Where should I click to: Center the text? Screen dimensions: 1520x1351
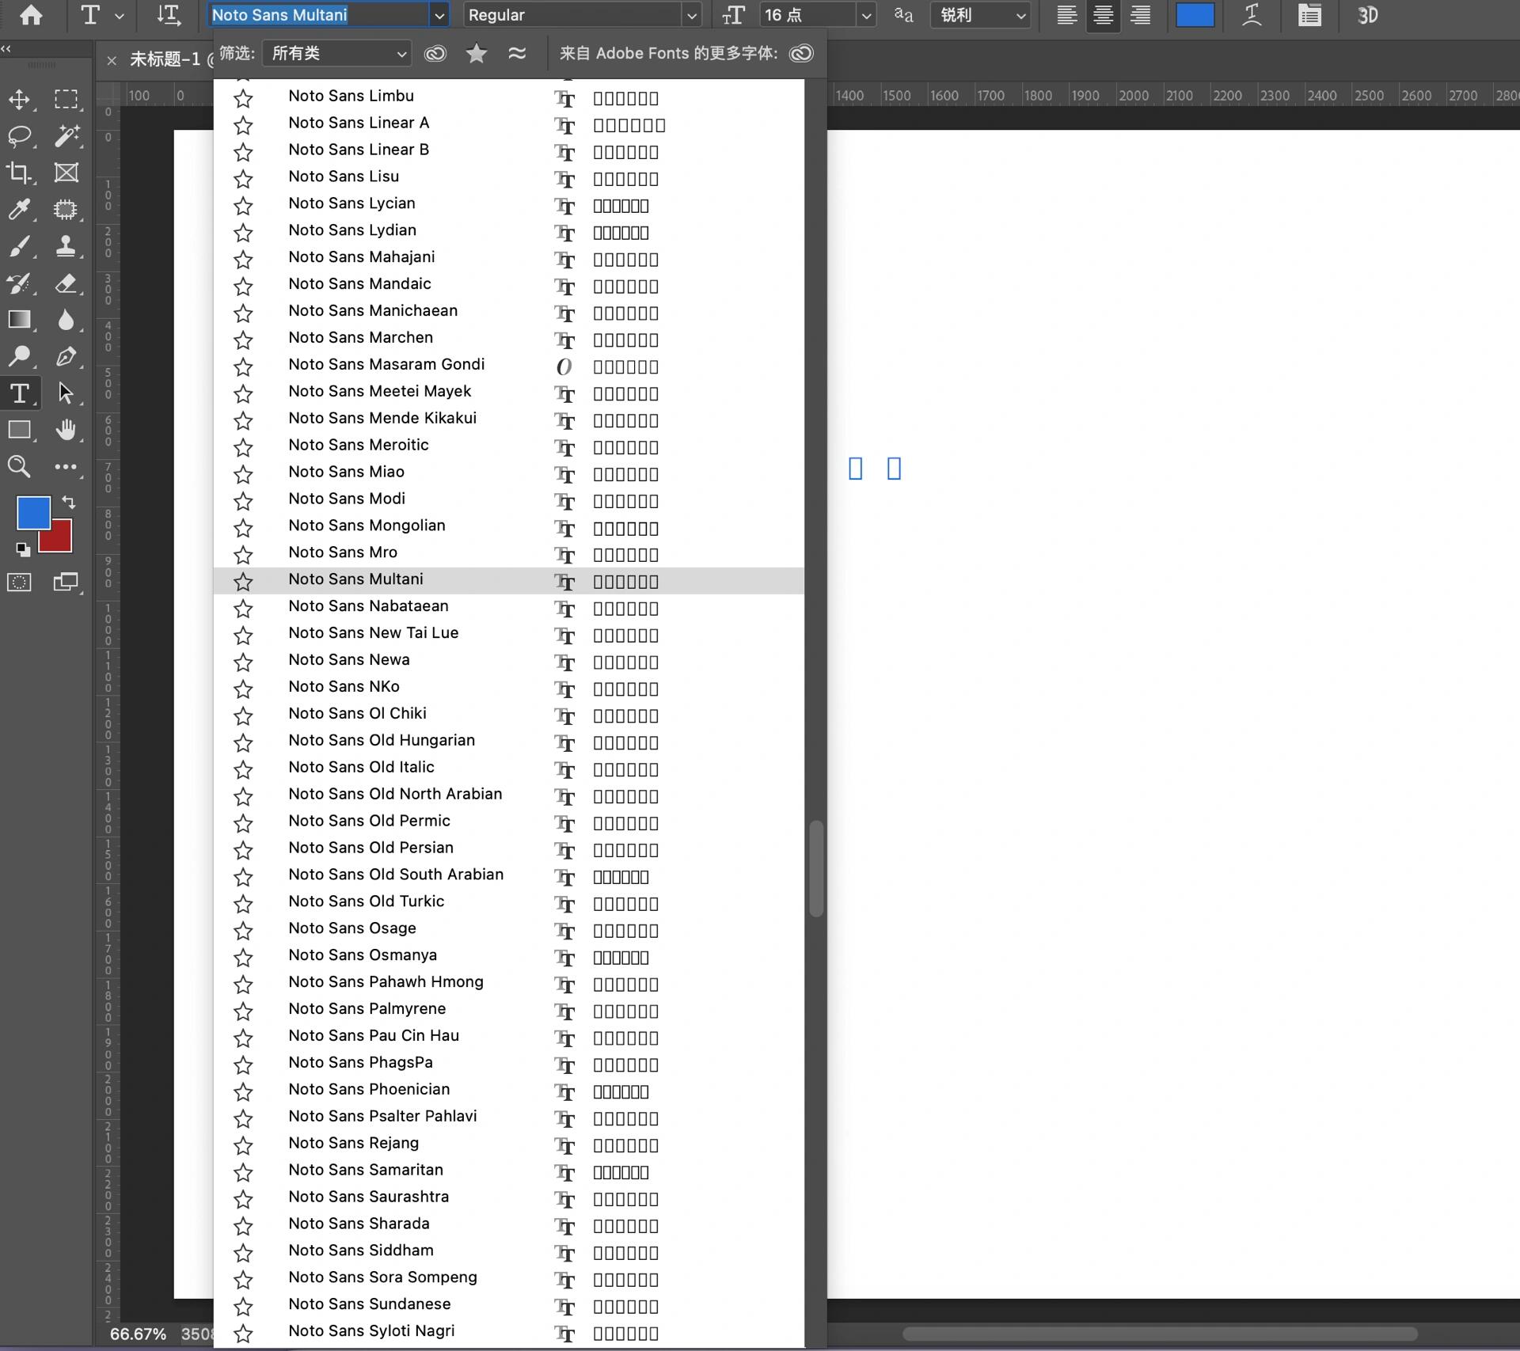[1103, 15]
